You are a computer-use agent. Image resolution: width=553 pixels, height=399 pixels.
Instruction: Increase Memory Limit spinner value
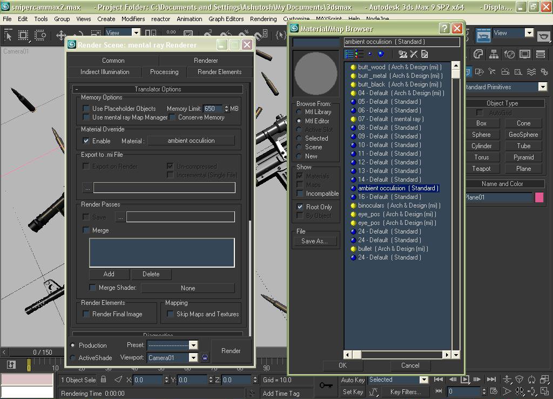point(226,107)
